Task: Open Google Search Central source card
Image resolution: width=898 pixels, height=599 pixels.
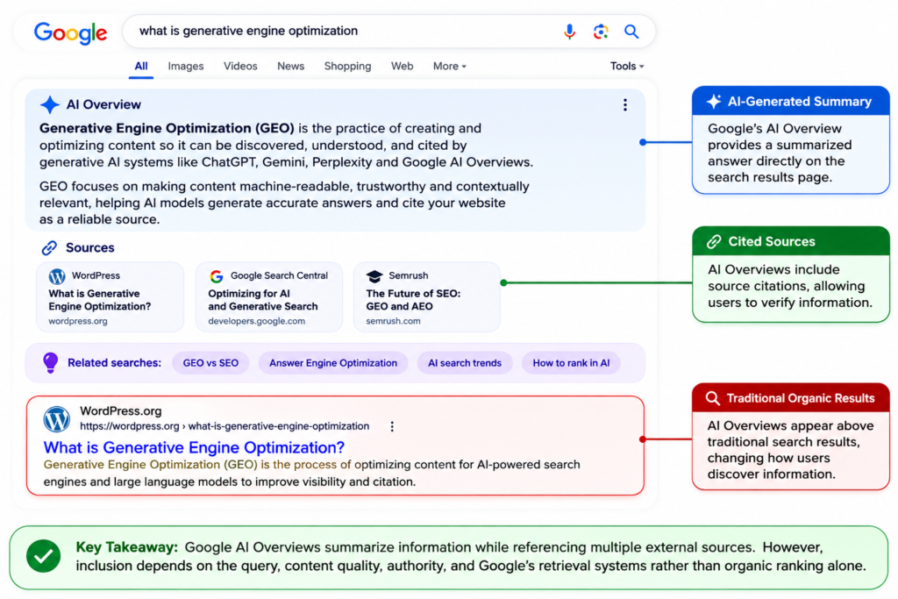Action: click(268, 297)
